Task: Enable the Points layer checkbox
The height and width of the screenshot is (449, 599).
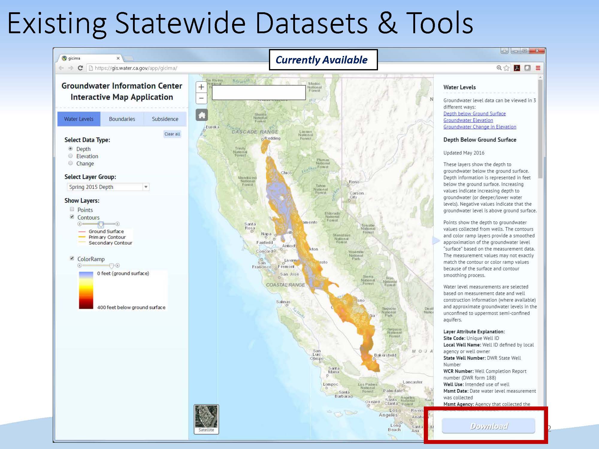Action: pos(72,209)
